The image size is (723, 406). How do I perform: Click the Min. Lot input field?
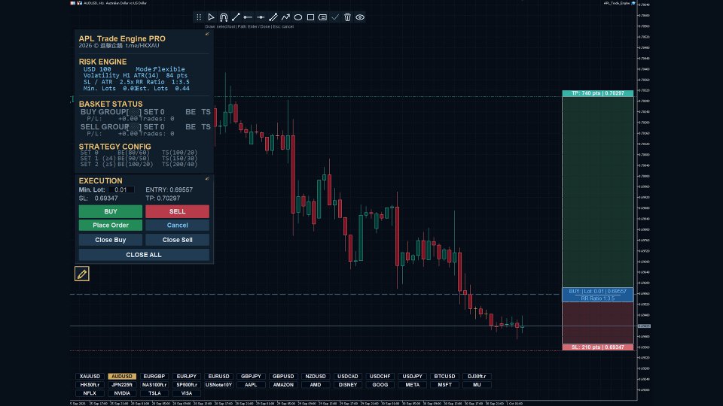121,189
